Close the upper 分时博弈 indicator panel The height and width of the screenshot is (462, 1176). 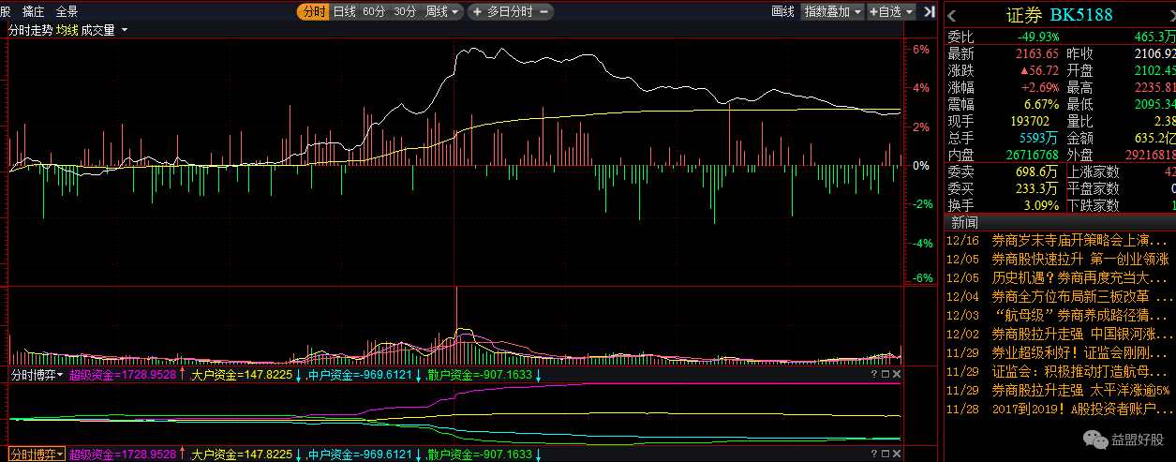(896, 375)
